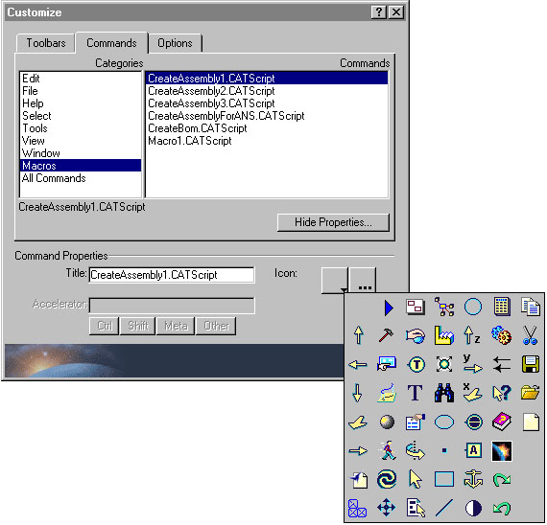Switch to the Toolbars tab
Viewport: 547px width, 525px height.
tap(46, 43)
